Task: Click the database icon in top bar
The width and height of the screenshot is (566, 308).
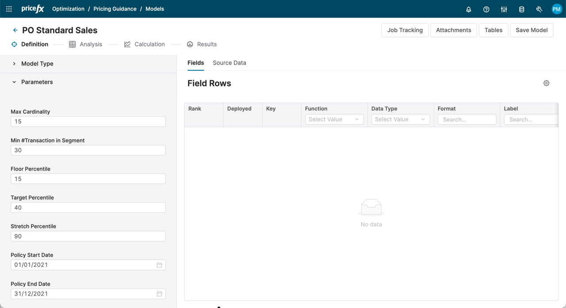Action: pos(521,9)
